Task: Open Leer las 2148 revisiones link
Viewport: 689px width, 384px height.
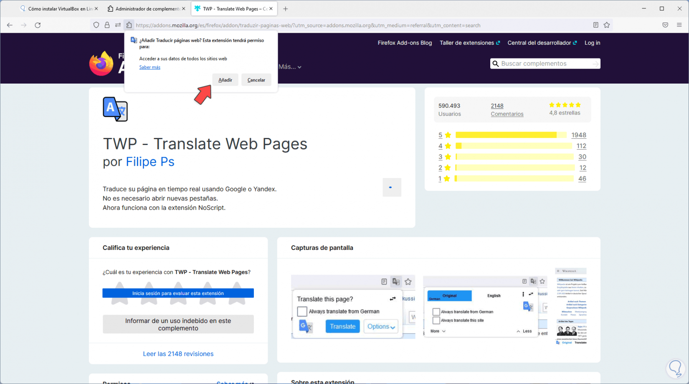Action: coord(178,354)
